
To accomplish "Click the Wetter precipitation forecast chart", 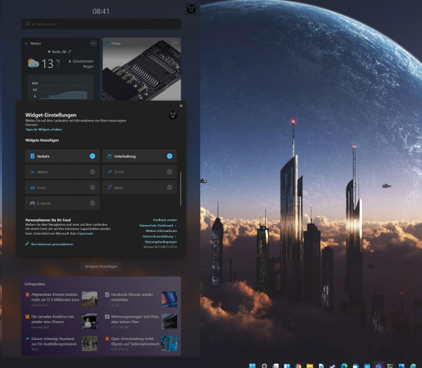I will [x=61, y=88].
